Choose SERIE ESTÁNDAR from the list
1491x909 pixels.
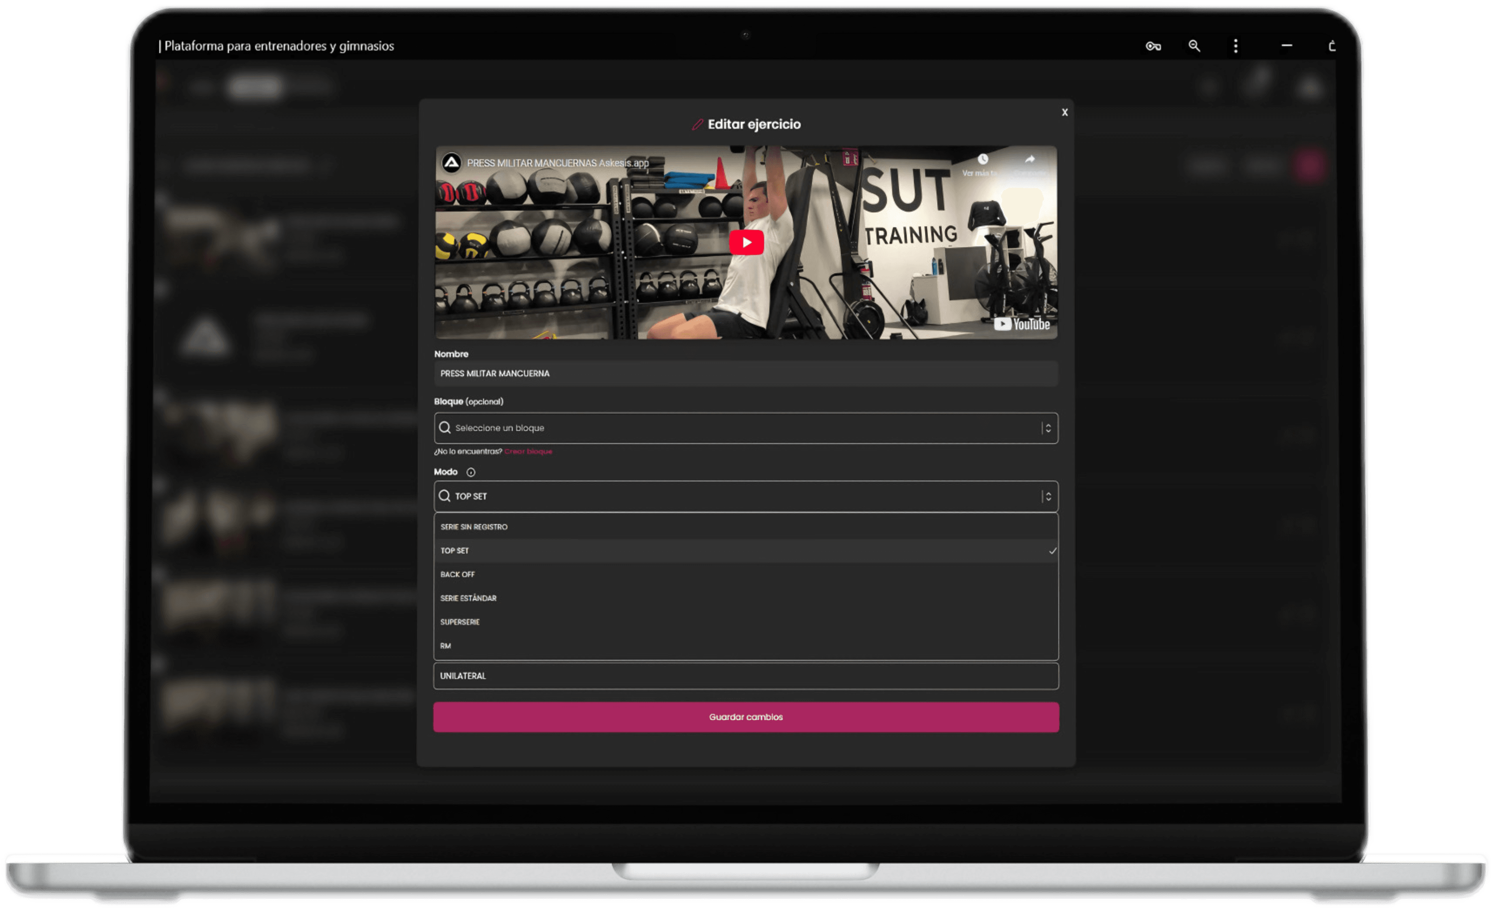click(469, 598)
